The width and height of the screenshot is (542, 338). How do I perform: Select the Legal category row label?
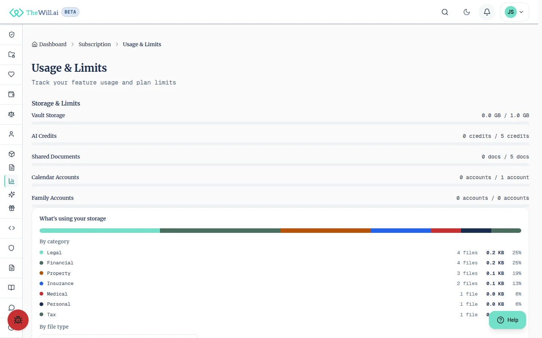pos(54,253)
